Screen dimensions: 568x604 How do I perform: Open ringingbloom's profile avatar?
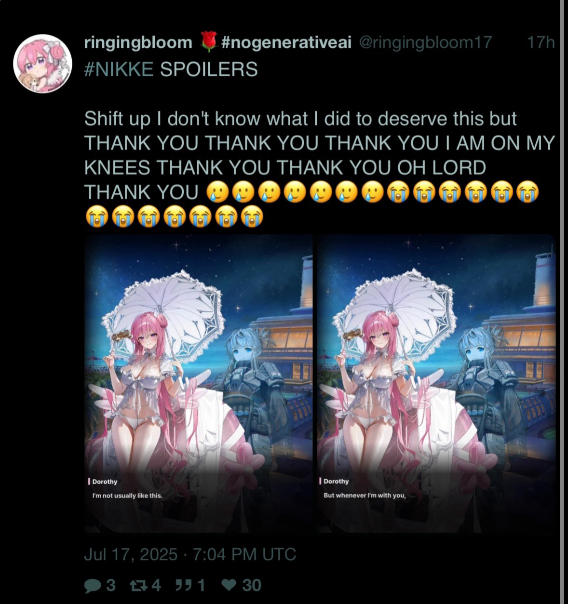(x=42, y=64)
